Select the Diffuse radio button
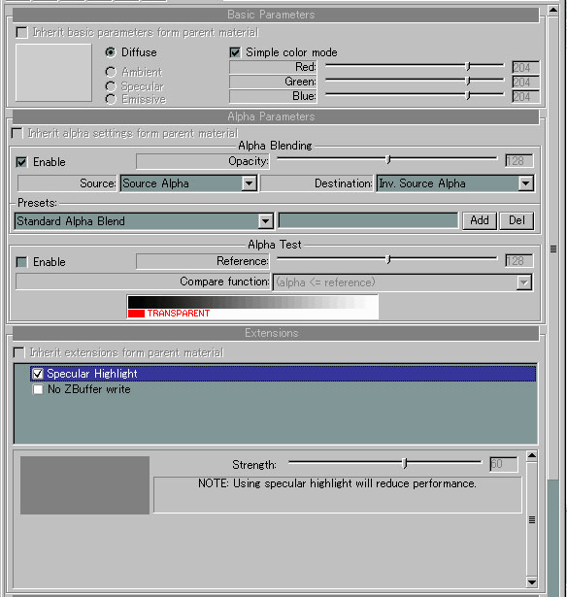 111,52
